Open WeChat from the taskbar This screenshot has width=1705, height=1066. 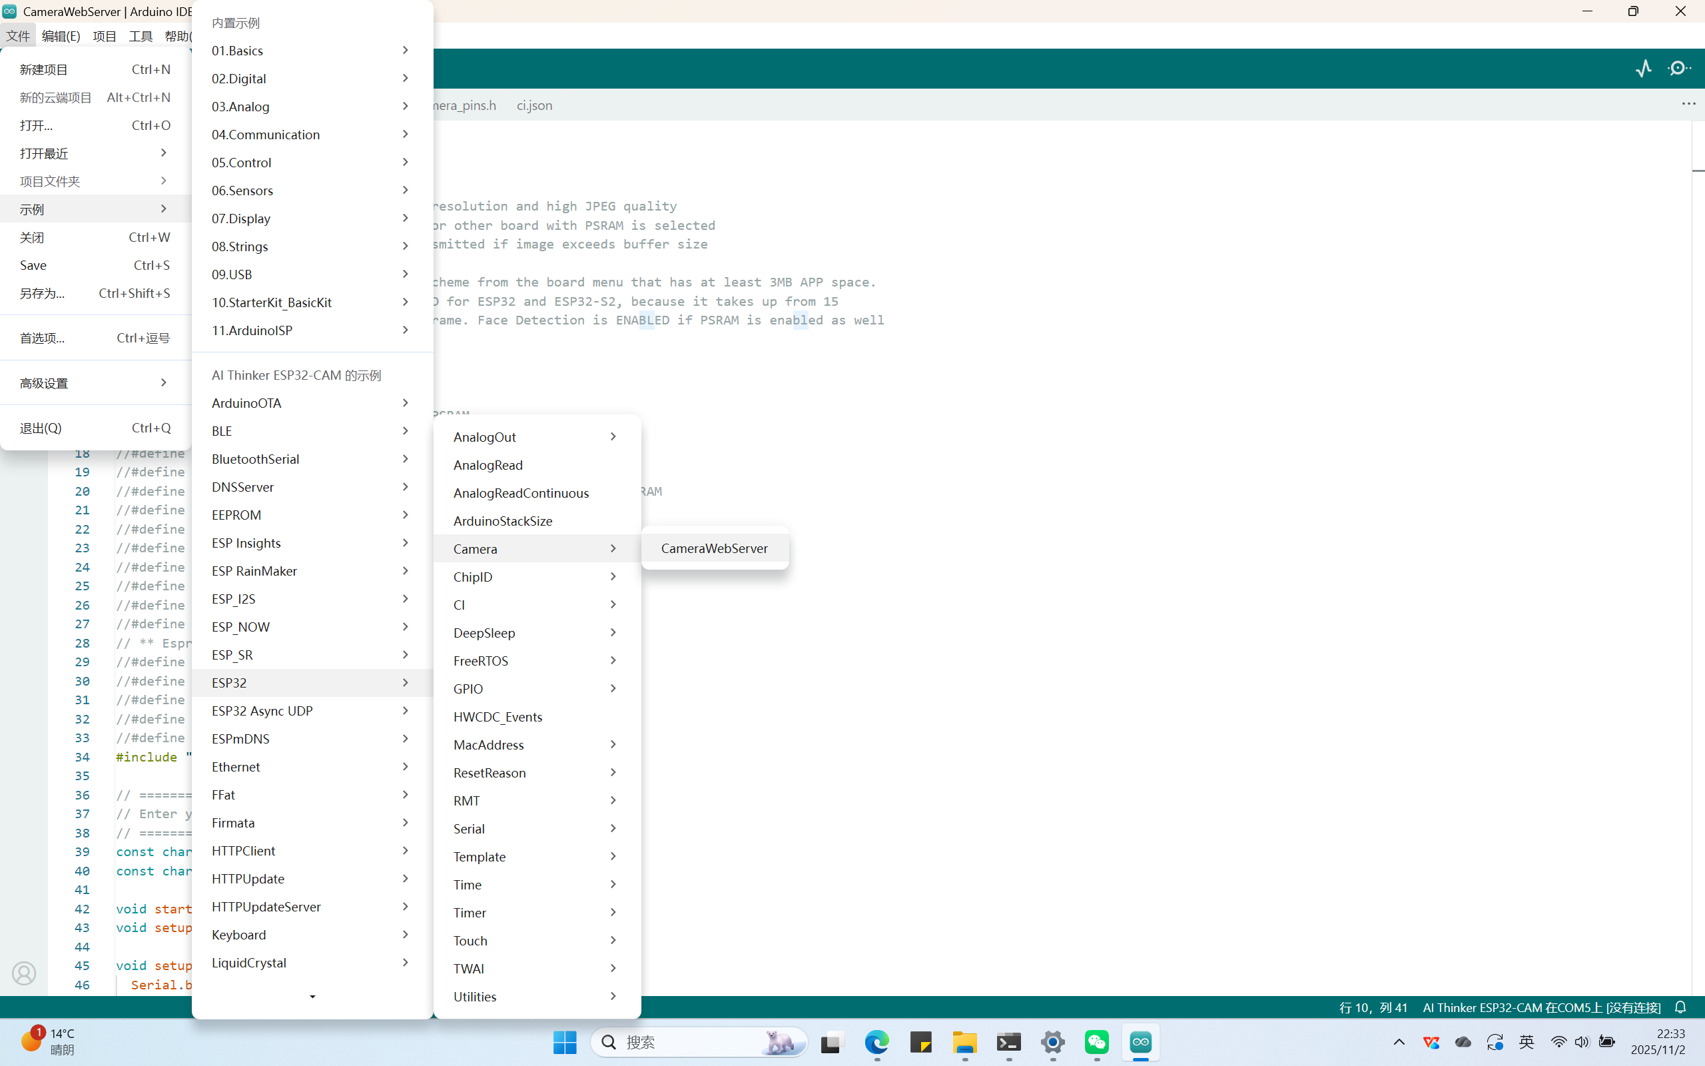[1096, 1042]
